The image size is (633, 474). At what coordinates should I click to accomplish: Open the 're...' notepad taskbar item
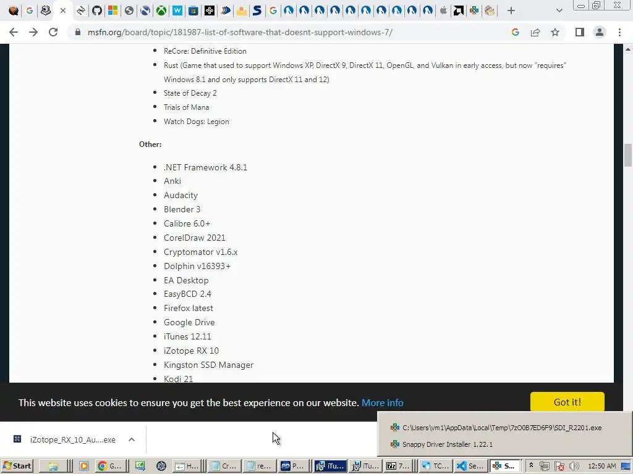click(x=259, y=466)
